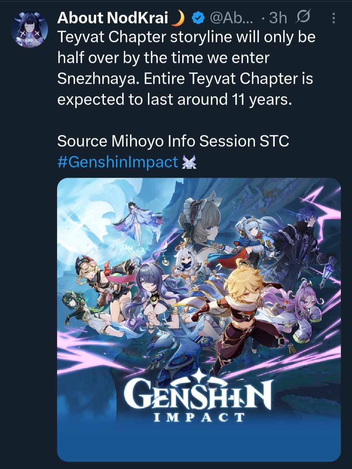Click the word Snezhnaya in the tweet

[x=96, y=79]
